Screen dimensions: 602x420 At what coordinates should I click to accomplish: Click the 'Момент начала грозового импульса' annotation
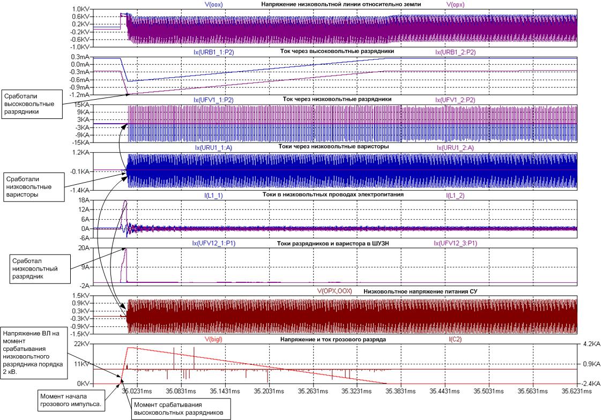[x=66, y=400]
